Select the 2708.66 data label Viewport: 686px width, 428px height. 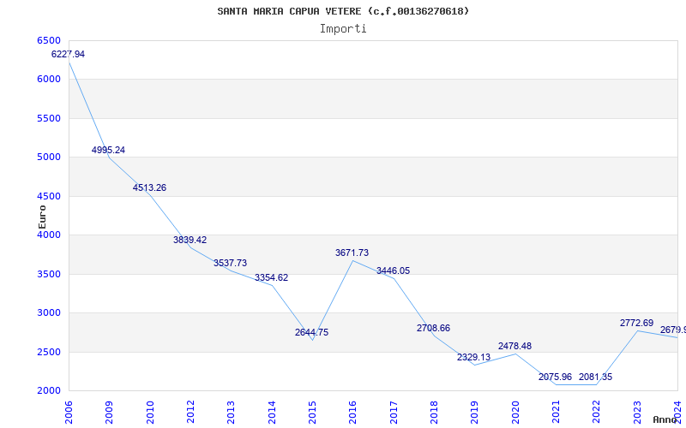tap(433, 328)
